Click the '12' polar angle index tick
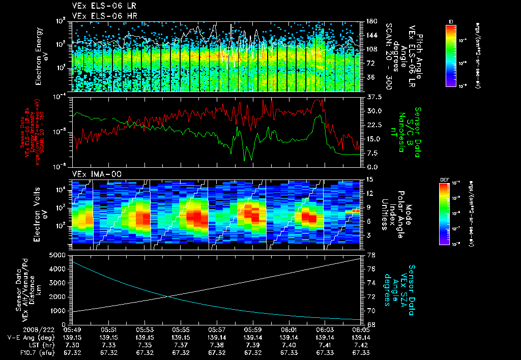This screenshot has height=360, width=521. [x=371, y=193]
